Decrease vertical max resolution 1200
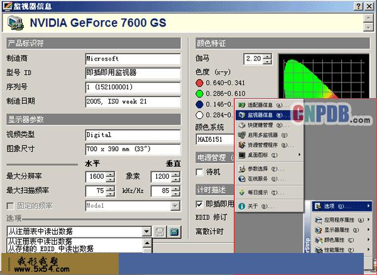Image resolution: width=377 pixels, height=275 pixels. [x=176, y=179]
